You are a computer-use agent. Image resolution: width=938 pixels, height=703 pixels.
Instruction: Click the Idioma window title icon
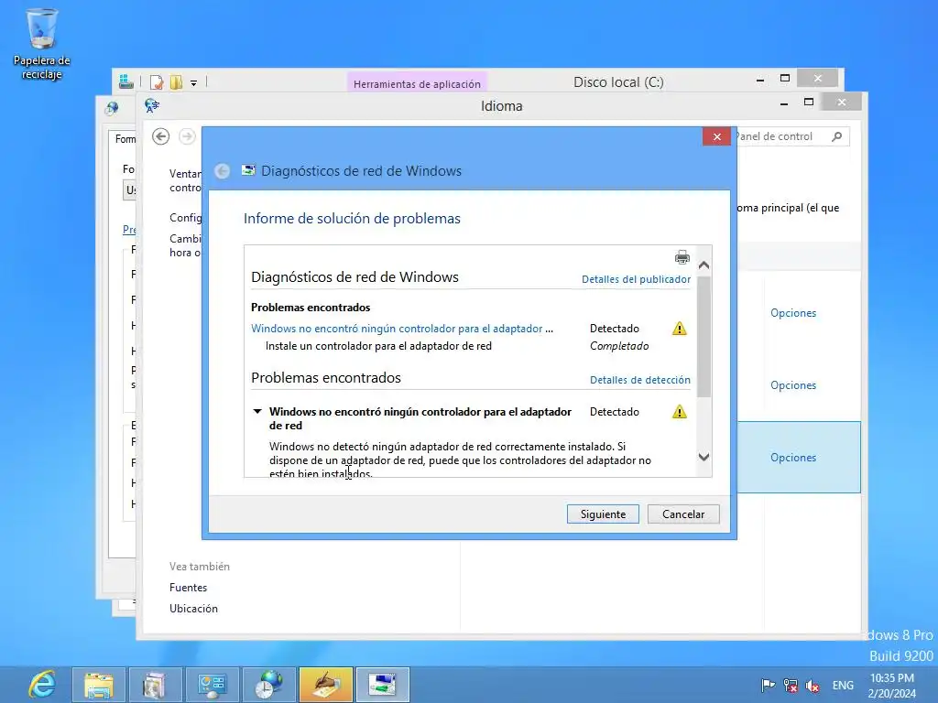point(152,106)
